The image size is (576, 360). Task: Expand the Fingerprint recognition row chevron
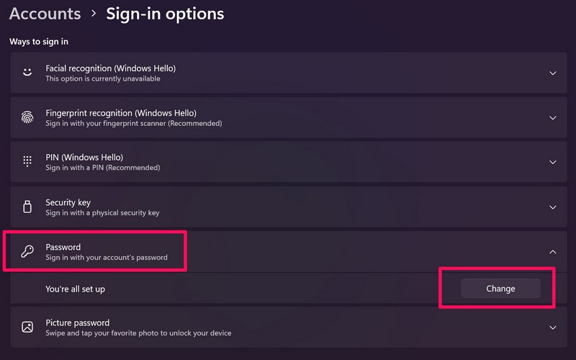pyautogui.click(x=552, y=117)
